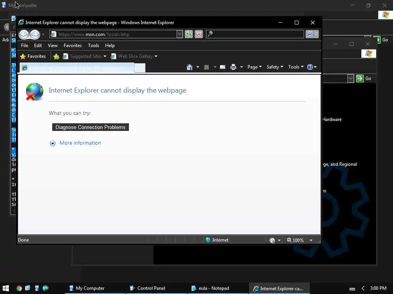Click the RSS feeds icon in command bar
Viewport: 393px width, 294px height.
click(206, 67)
